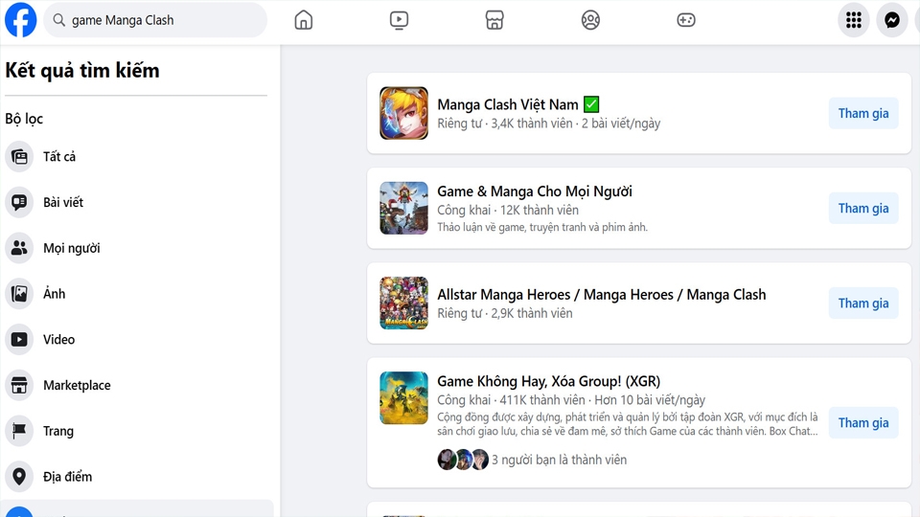Click the 'Bộ lọc' filters heading
The width and height of the screenshot is (920, 517).
coord(24,119)
